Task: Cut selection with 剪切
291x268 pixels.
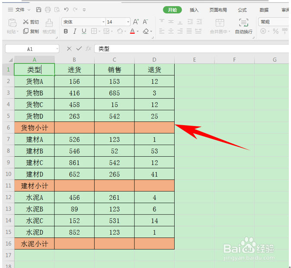Action: tap(31, 22)
